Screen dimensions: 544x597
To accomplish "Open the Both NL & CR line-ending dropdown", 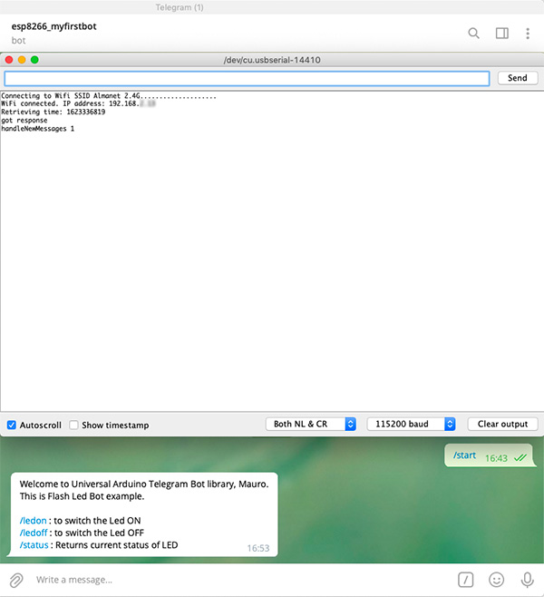I will click(x=311, y=424).
